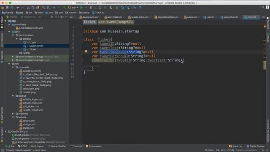Click the Make Project hammer icon

[x=65, y=8]
